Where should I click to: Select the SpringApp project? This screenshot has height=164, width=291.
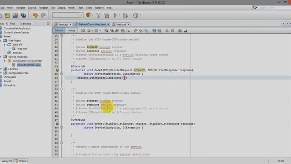coord(10,85)
